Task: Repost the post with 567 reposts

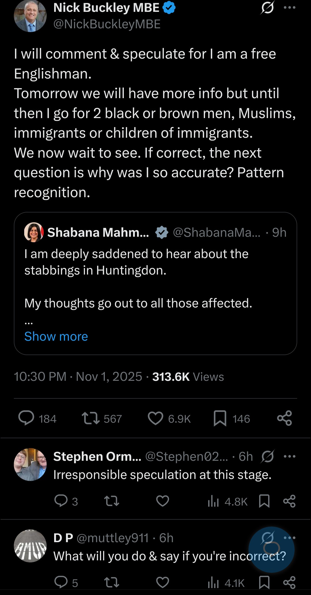Action: (91, 418)
